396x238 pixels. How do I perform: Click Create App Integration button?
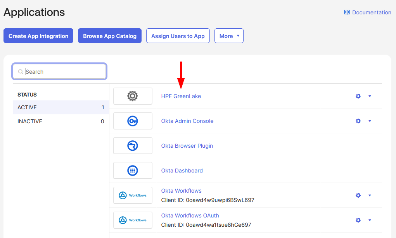[x=38, y=36]
